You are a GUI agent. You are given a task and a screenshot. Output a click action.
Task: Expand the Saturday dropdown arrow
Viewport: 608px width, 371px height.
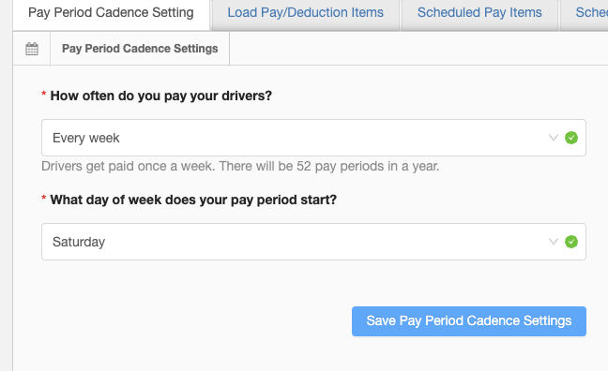[554, 242]
